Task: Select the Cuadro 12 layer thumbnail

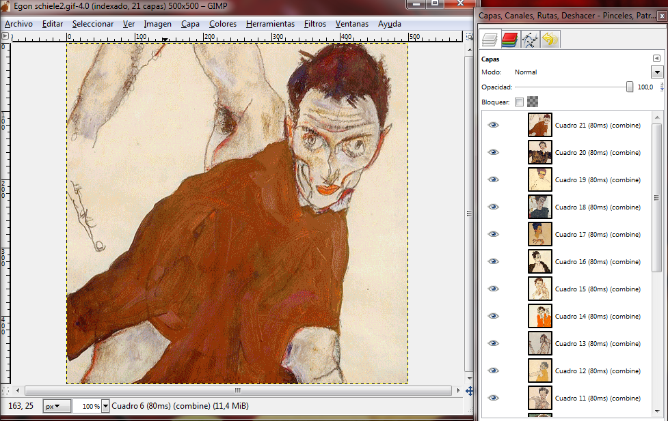Action: (539, 371)
